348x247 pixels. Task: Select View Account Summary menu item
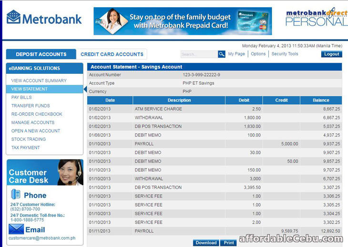point(39,80)
